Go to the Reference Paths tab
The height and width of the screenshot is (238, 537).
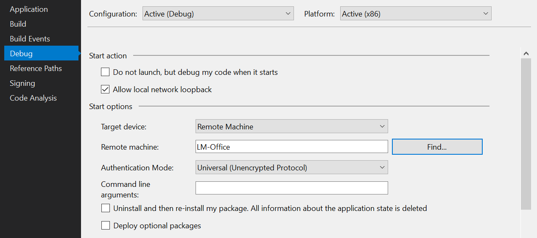pos(36,68)
